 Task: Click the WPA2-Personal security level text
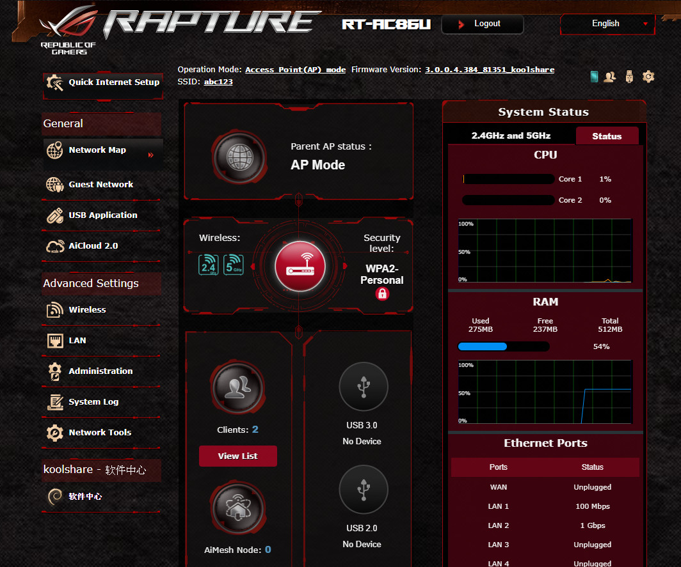click(x=382, y=274)
